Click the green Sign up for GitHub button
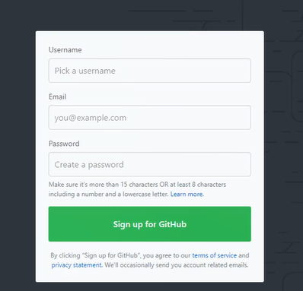 (150, 224)
